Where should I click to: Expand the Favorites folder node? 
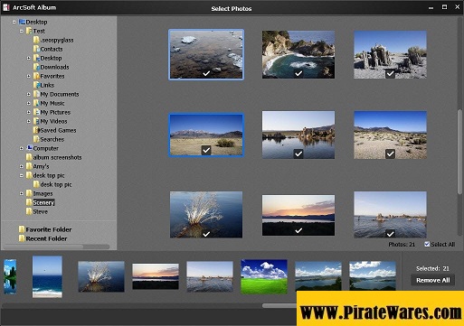(x=29, y=76)
